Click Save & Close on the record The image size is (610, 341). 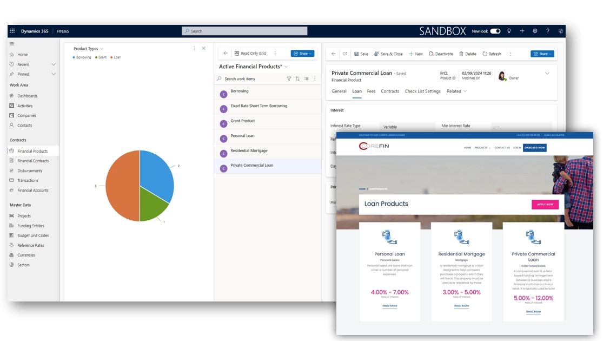coord(388,54)
